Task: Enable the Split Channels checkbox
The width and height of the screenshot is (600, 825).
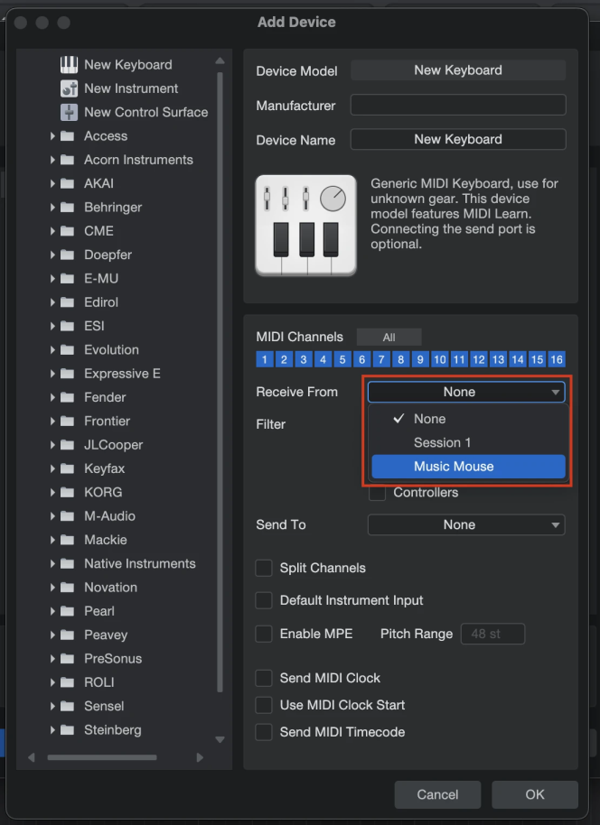Action: pyautogui.click(x=264, y=568)
